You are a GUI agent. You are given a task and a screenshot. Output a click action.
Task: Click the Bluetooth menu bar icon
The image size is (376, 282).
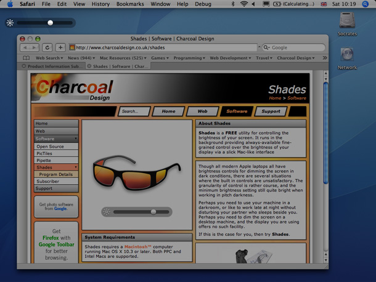coord(232,4)
